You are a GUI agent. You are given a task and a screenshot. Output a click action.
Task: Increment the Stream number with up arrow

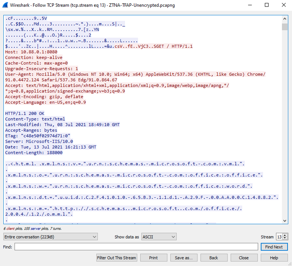coord(285,235)
